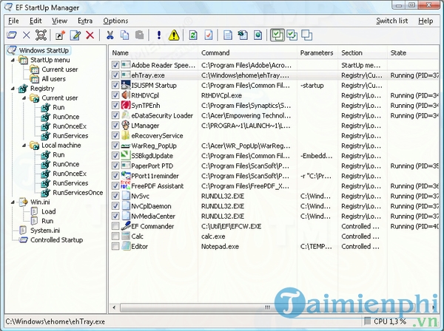Click the copy toolbar icon
The width and height of the screenshot is (444, 331).
coord(124,35)
